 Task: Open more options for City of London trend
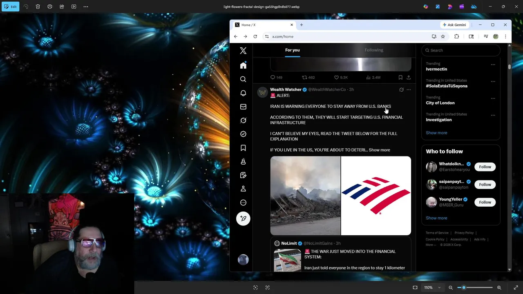click(x=493, y=98)
